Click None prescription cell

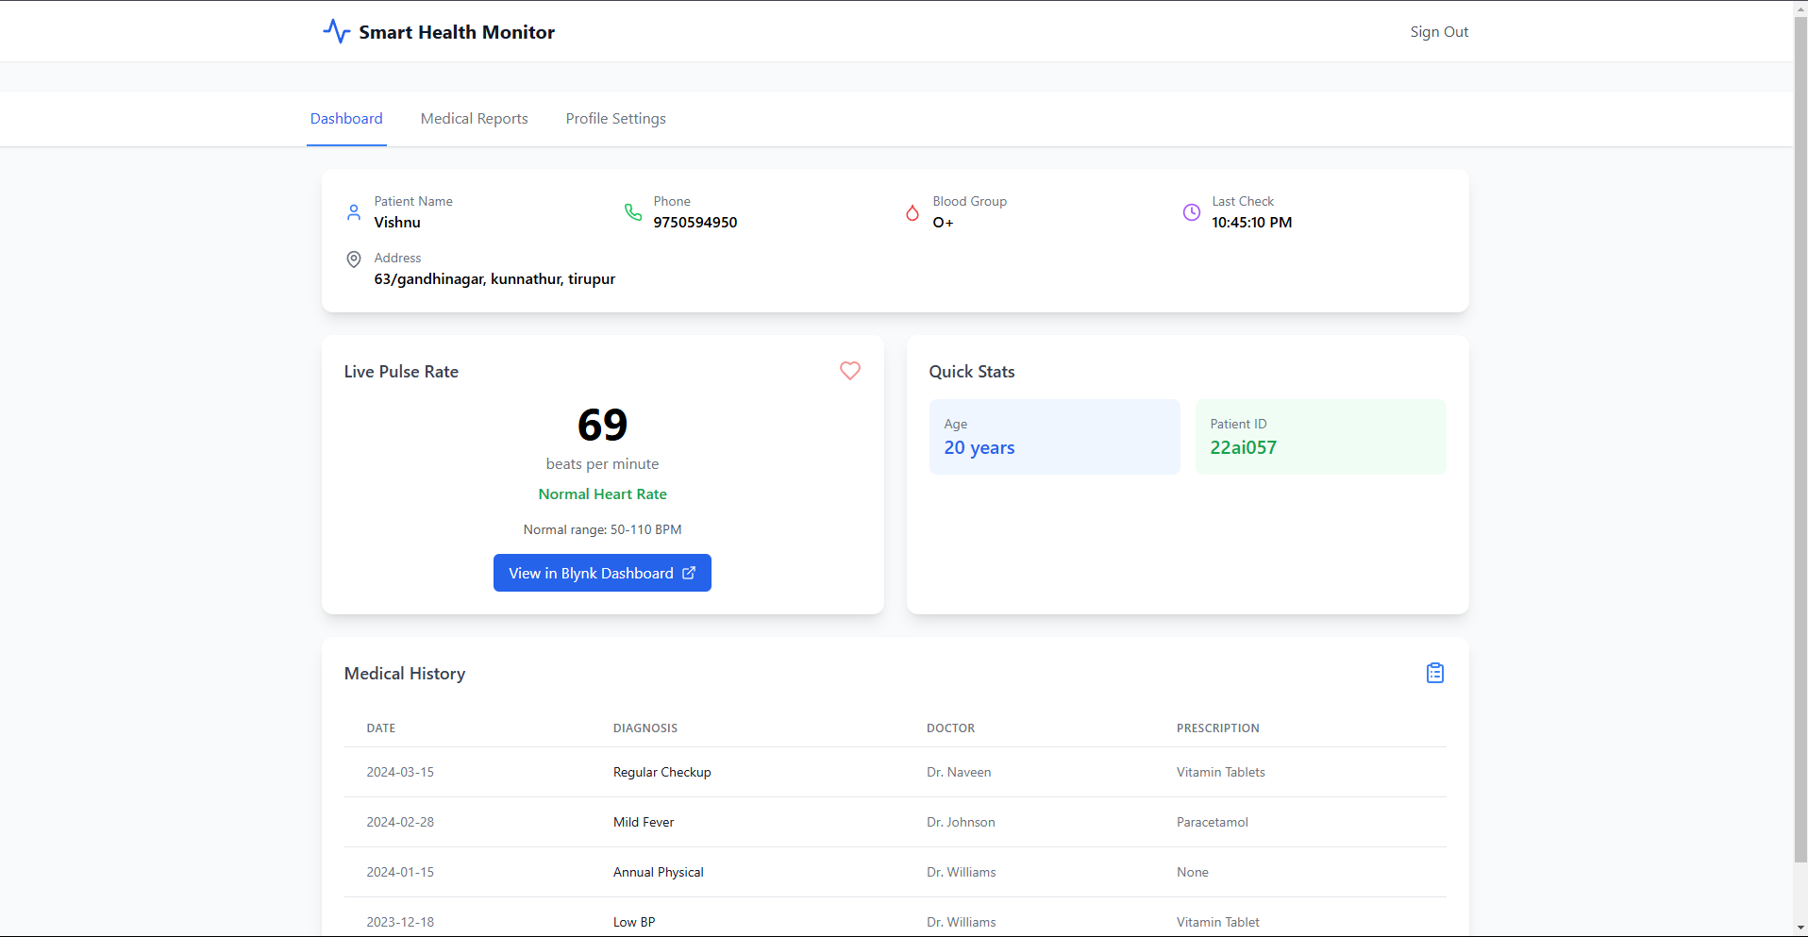(x=1193, y=872)
